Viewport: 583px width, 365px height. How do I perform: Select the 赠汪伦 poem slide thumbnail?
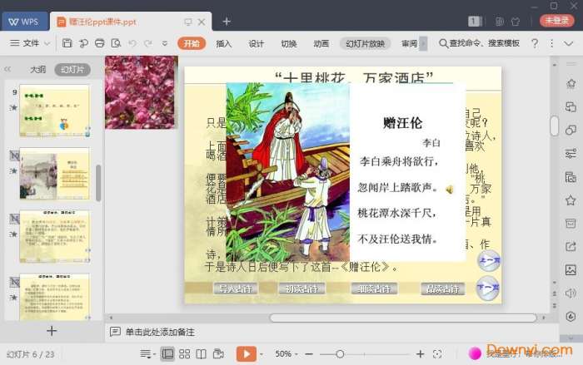[x=55, y=174]
